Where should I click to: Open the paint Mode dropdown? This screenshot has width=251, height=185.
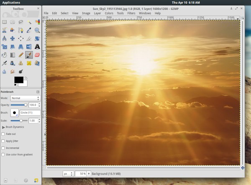pos(25,98)
